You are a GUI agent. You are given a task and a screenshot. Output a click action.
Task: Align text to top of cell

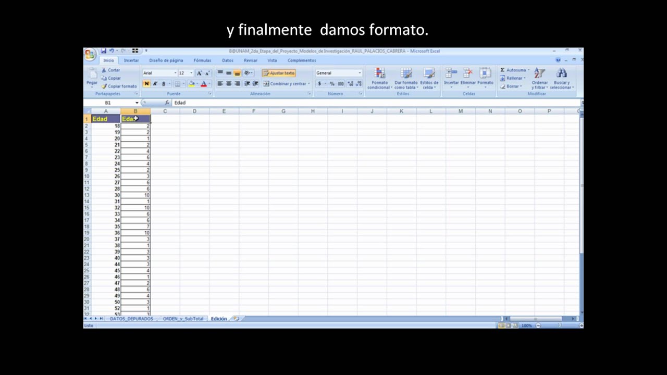[x=220, y=73]
